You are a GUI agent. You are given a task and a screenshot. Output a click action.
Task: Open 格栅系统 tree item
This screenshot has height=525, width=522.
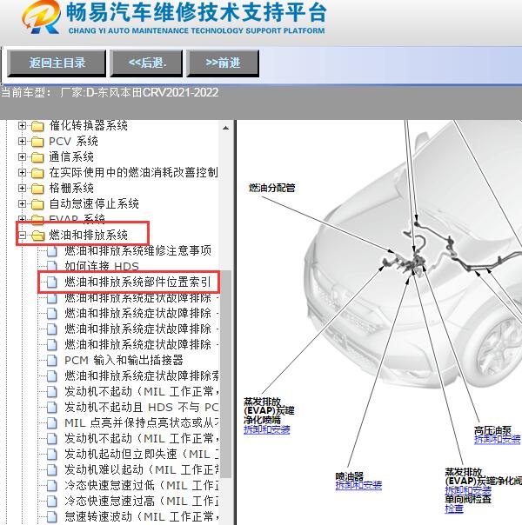point(71,188)
